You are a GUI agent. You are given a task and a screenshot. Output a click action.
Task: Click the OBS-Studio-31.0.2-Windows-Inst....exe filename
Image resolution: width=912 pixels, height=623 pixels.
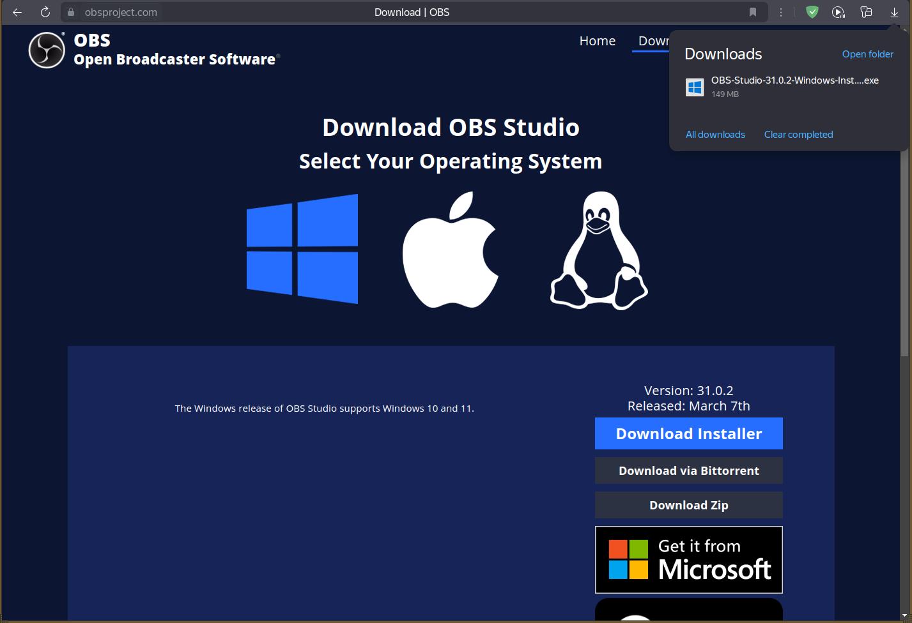795,80
